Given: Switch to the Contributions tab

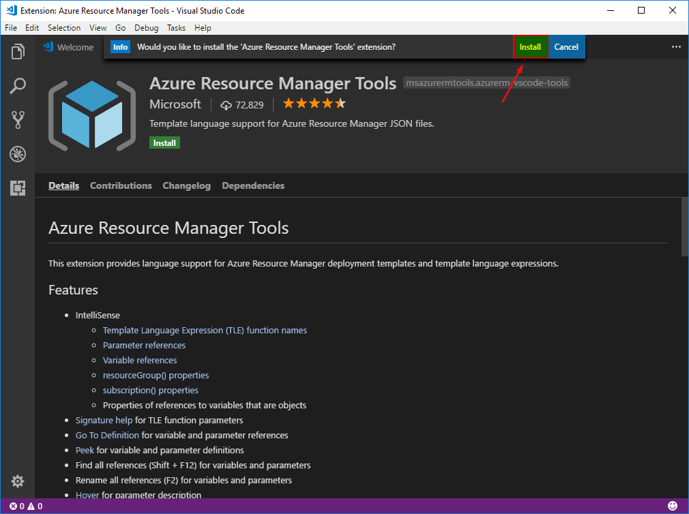Looking at the screenshot, I should point(121,185).
